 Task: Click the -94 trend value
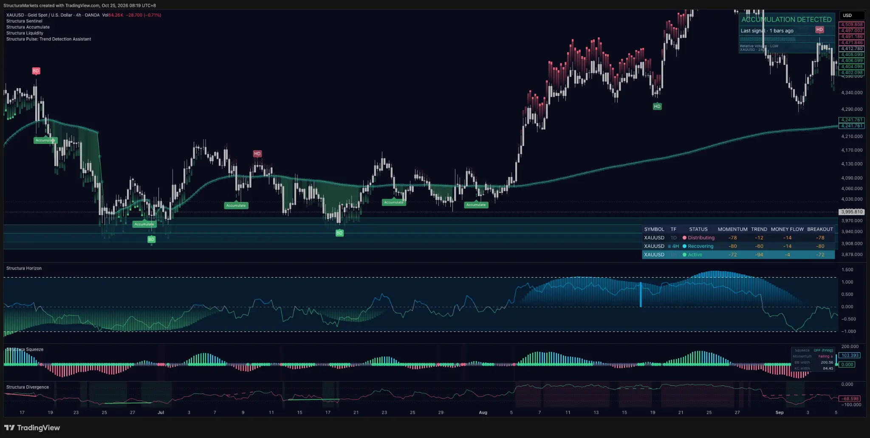coord(759,255)
